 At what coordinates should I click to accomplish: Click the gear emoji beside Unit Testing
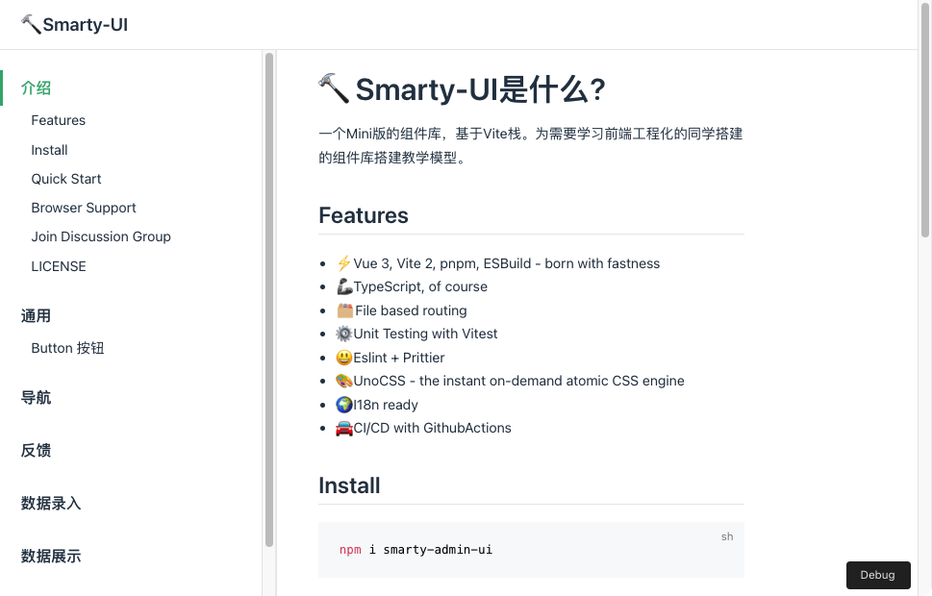coord(344,334)
